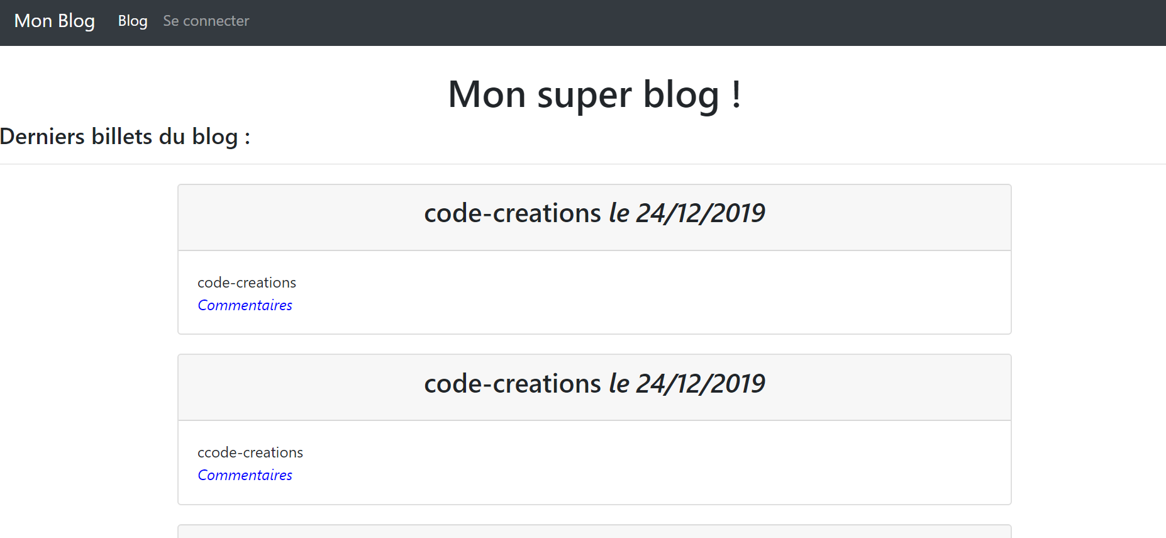Screen dimensions: 1166x538
Task: Click the first post's body text code-creations
Action: pos(247,283)
